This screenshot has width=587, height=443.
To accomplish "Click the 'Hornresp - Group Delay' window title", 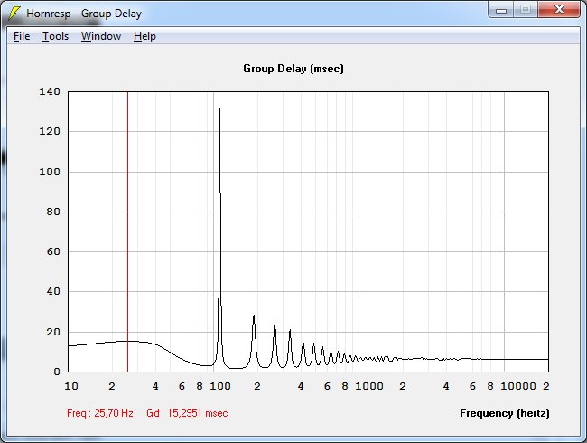I will 84,14.
